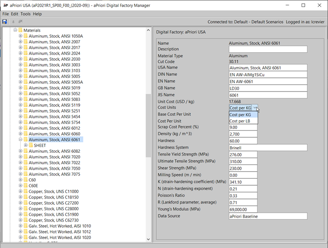This screenshot has height=248, width=328.
Task: Expand Galv. Steel, Hot Worked, AISI 1010
Action: point(20,226)
